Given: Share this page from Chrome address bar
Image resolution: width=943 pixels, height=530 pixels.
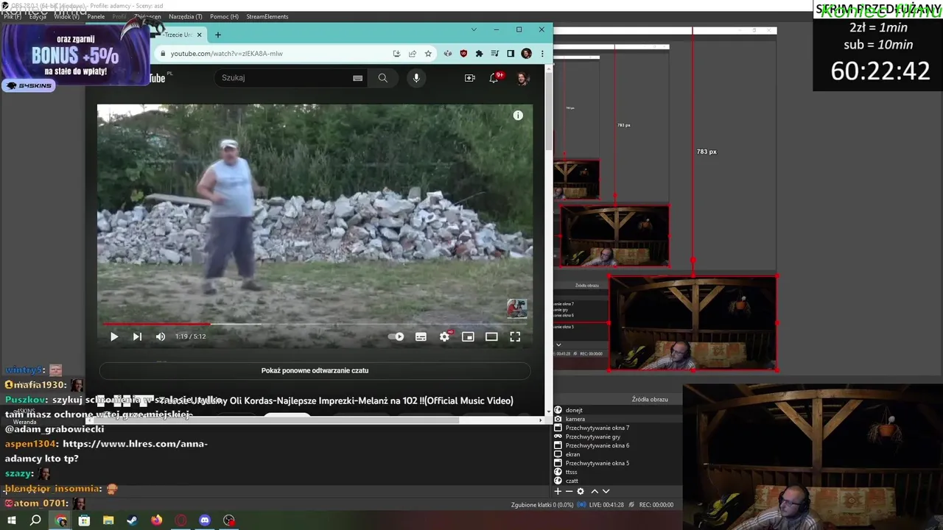Looking at the screenshot, I should click(413, 54).
